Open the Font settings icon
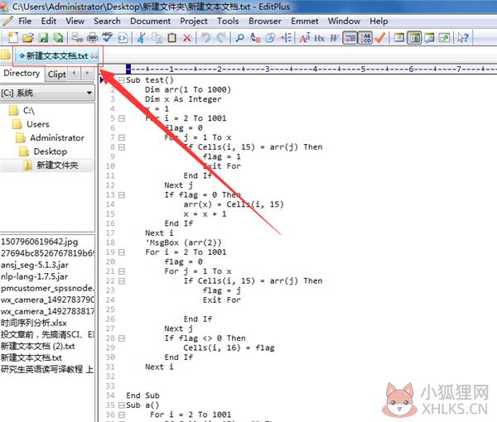This screenshot has height=422, width=497. pos(305,38)
